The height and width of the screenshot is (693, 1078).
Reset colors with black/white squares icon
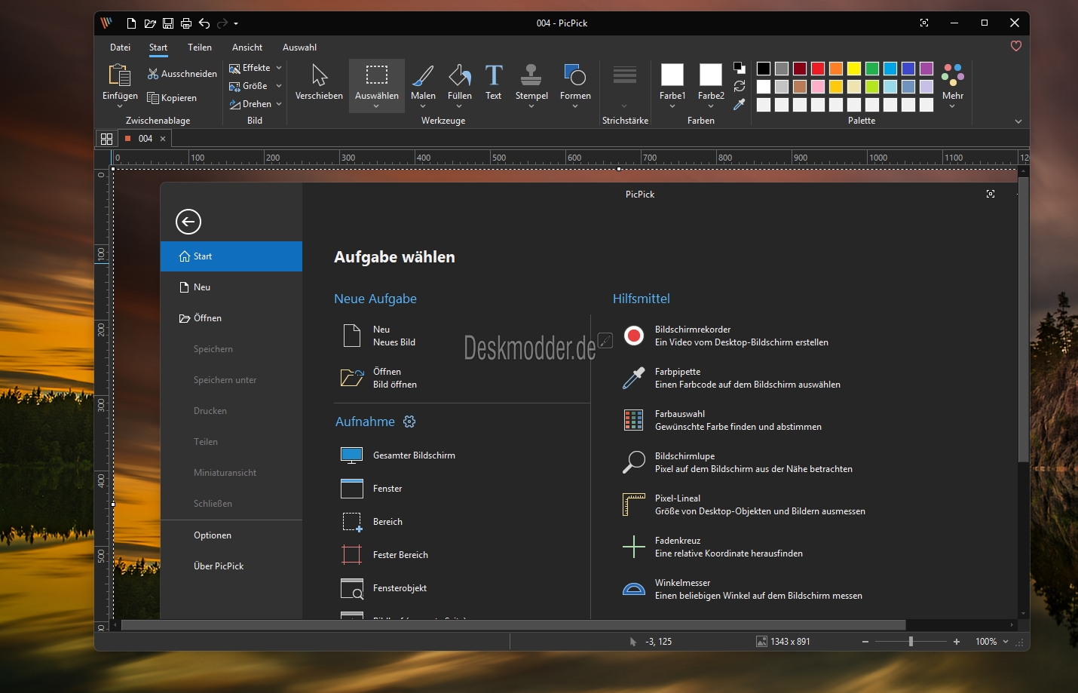pyautogui.click(x=740, y=68)
